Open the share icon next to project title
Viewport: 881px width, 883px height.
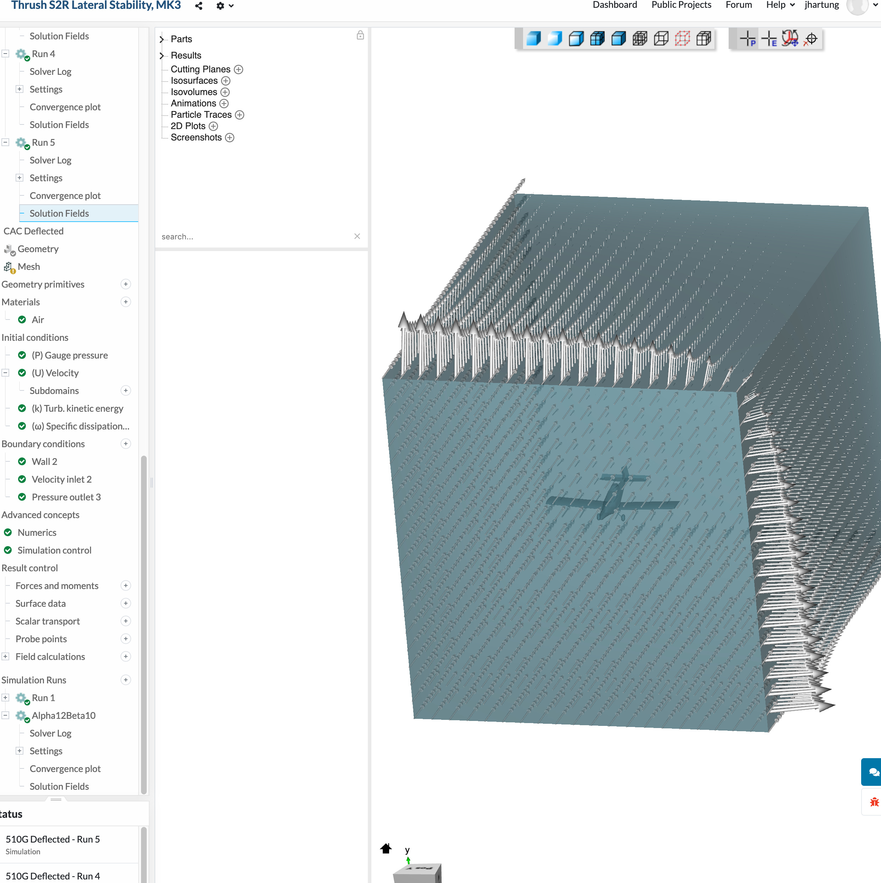[198, 6]
